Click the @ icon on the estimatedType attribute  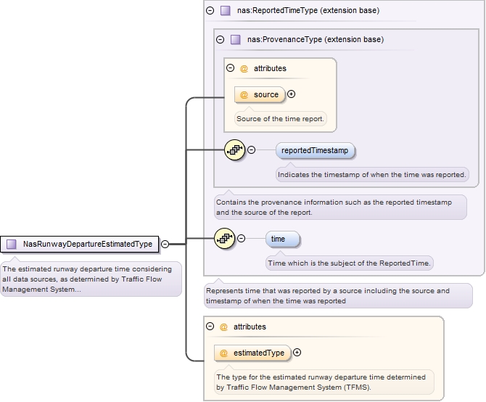point(224,353)
